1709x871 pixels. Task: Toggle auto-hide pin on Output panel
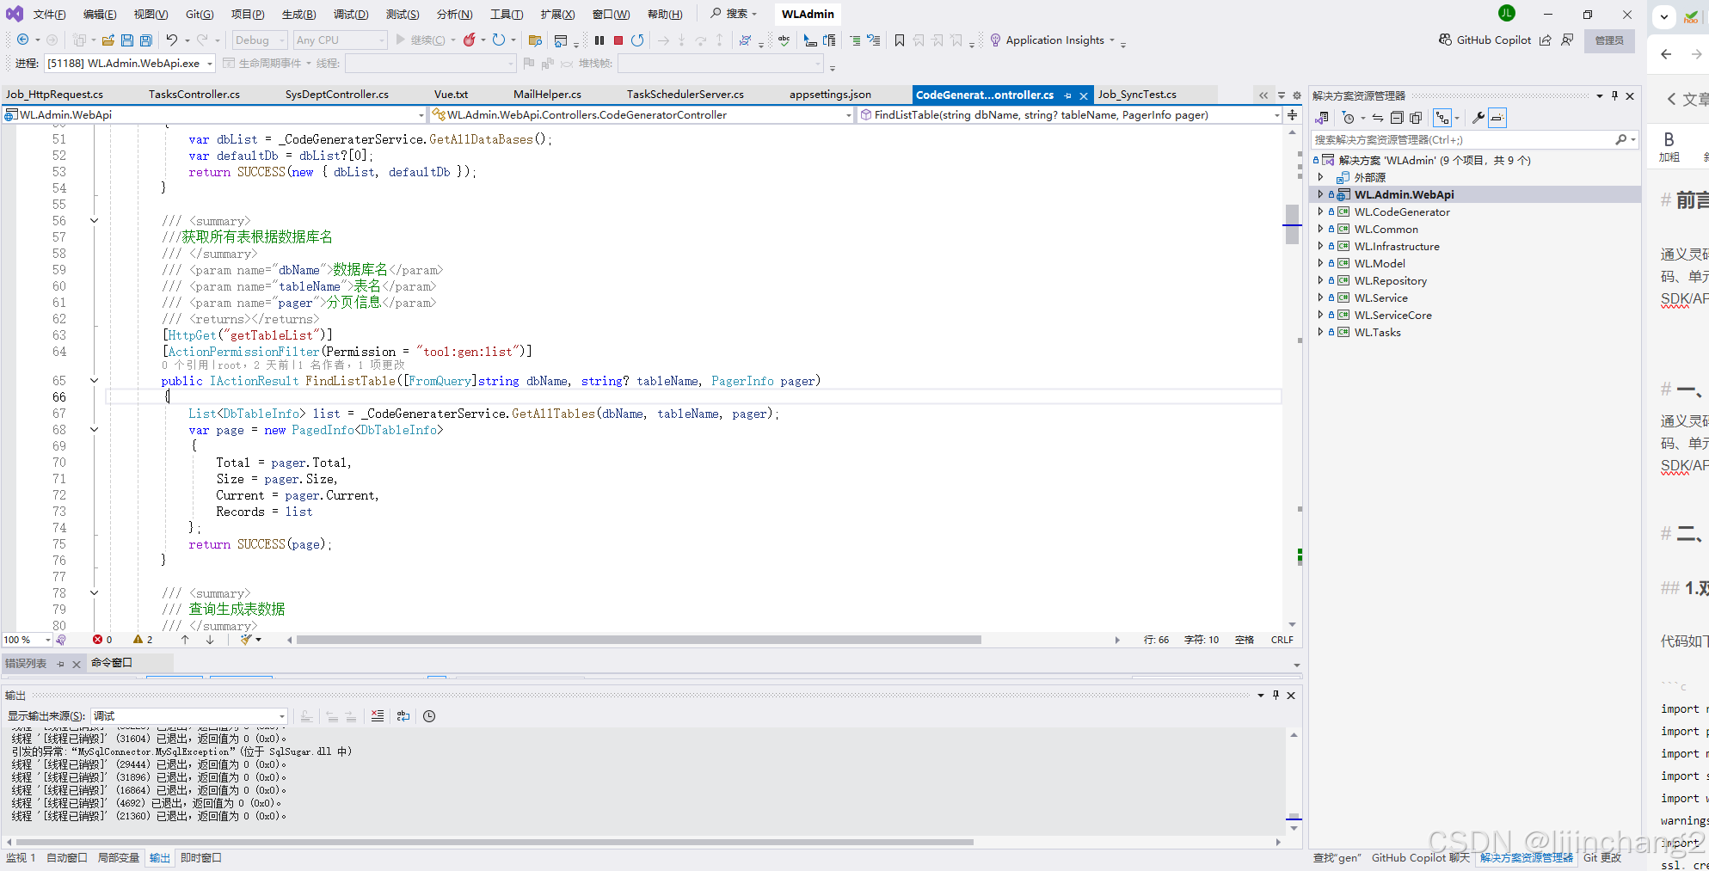pyautogui.click(x=1276, y=695)
